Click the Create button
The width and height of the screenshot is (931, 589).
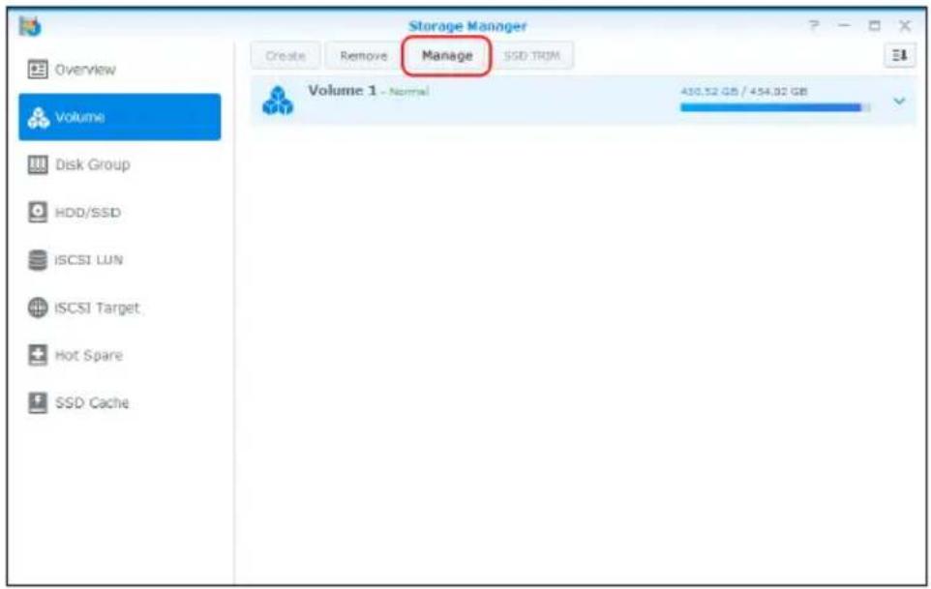pos(285,56)
